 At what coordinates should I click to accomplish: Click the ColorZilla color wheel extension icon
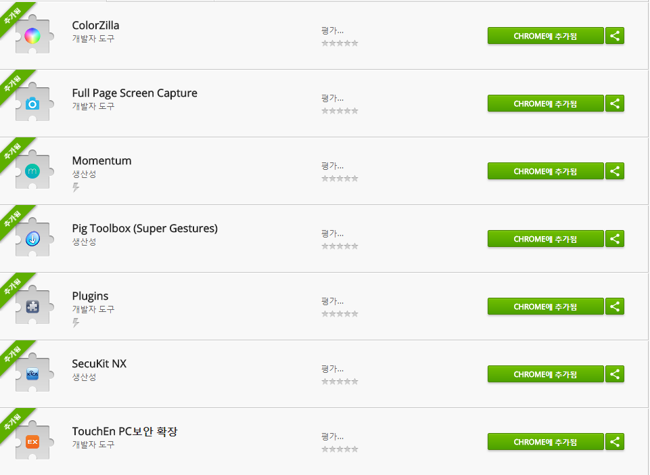32,36
